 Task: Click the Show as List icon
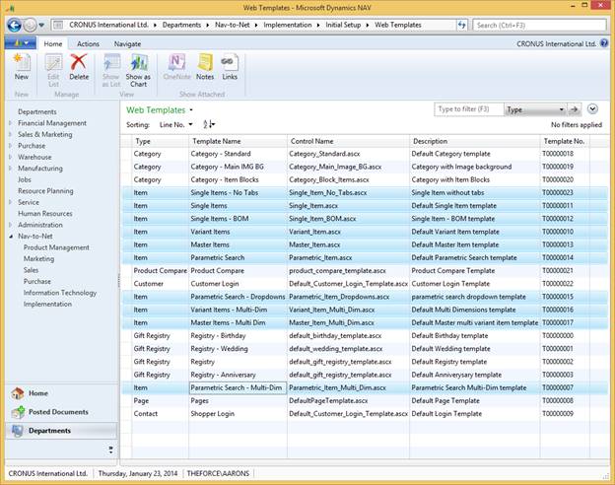tap(111, 63)
